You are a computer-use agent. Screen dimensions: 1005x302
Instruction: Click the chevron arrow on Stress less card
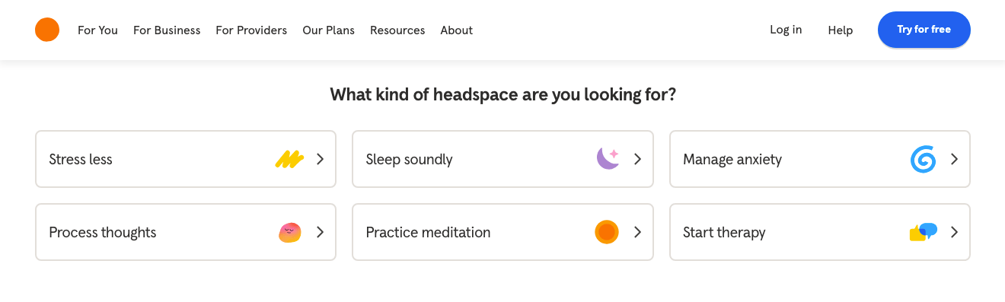(x=321, y=159)
